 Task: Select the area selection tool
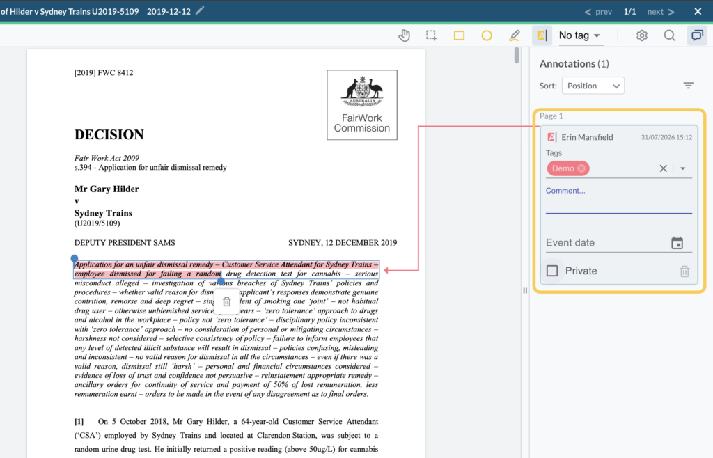coord(431,35)
